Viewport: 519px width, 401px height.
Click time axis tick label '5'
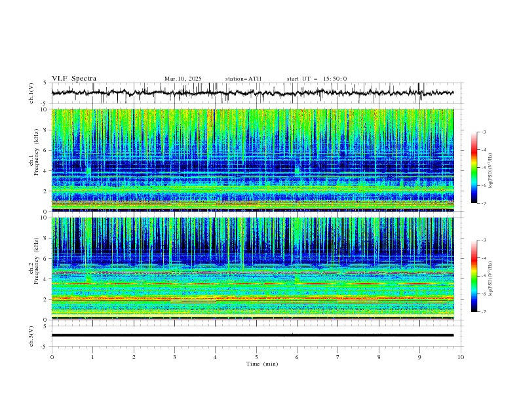256,357
